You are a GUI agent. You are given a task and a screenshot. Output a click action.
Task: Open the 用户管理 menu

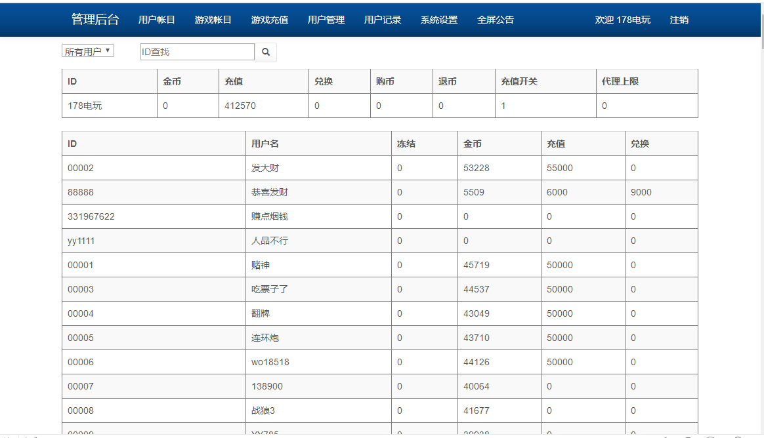tap(326, 20)
